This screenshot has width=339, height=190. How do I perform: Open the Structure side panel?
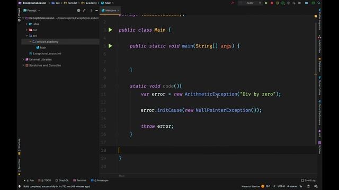point(19,147)
